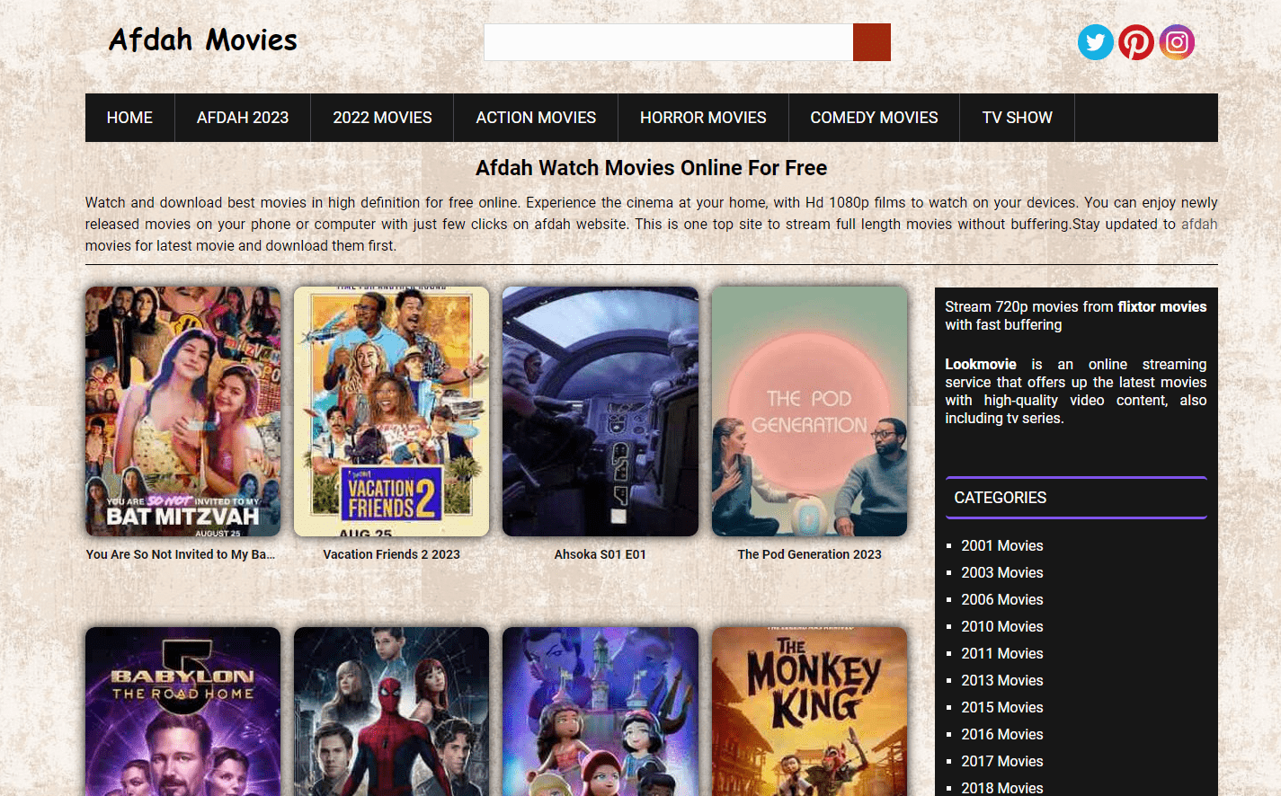Select the 2010 Movies category

[x=1002, y=626]
